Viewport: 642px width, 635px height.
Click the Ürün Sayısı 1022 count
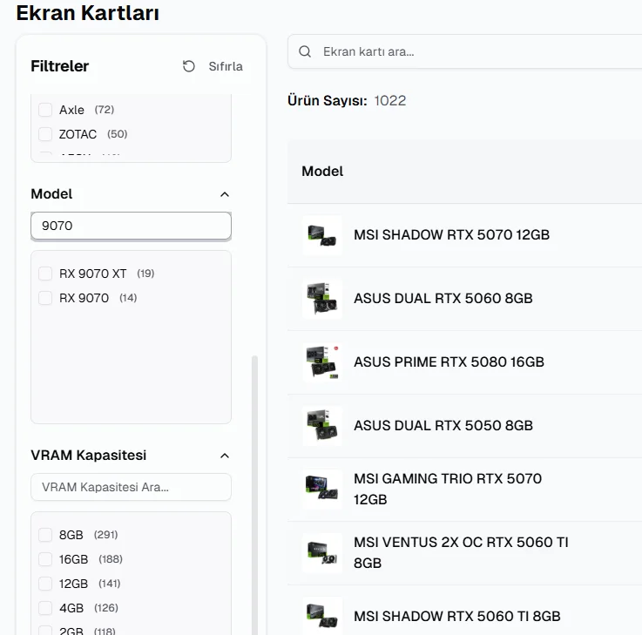pos(347,100)
